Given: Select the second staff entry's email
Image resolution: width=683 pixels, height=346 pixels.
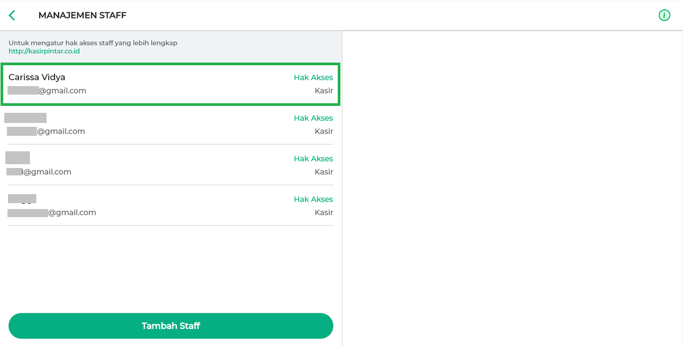Looking at the screenshot, I should [46, 132].
